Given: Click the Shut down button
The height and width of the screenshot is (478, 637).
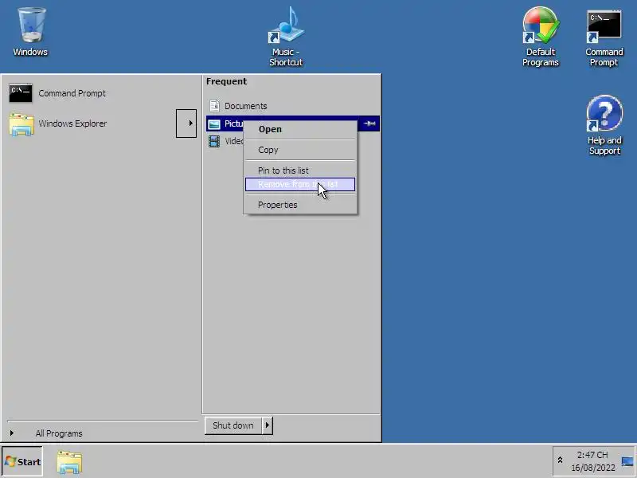Looking at the screenshot, I should (233, 425).
